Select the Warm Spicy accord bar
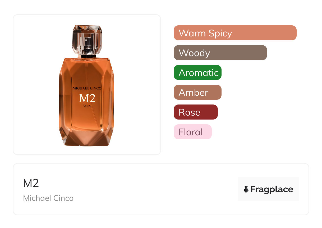The width and height of the screenshot is (322, 228). 235,33
